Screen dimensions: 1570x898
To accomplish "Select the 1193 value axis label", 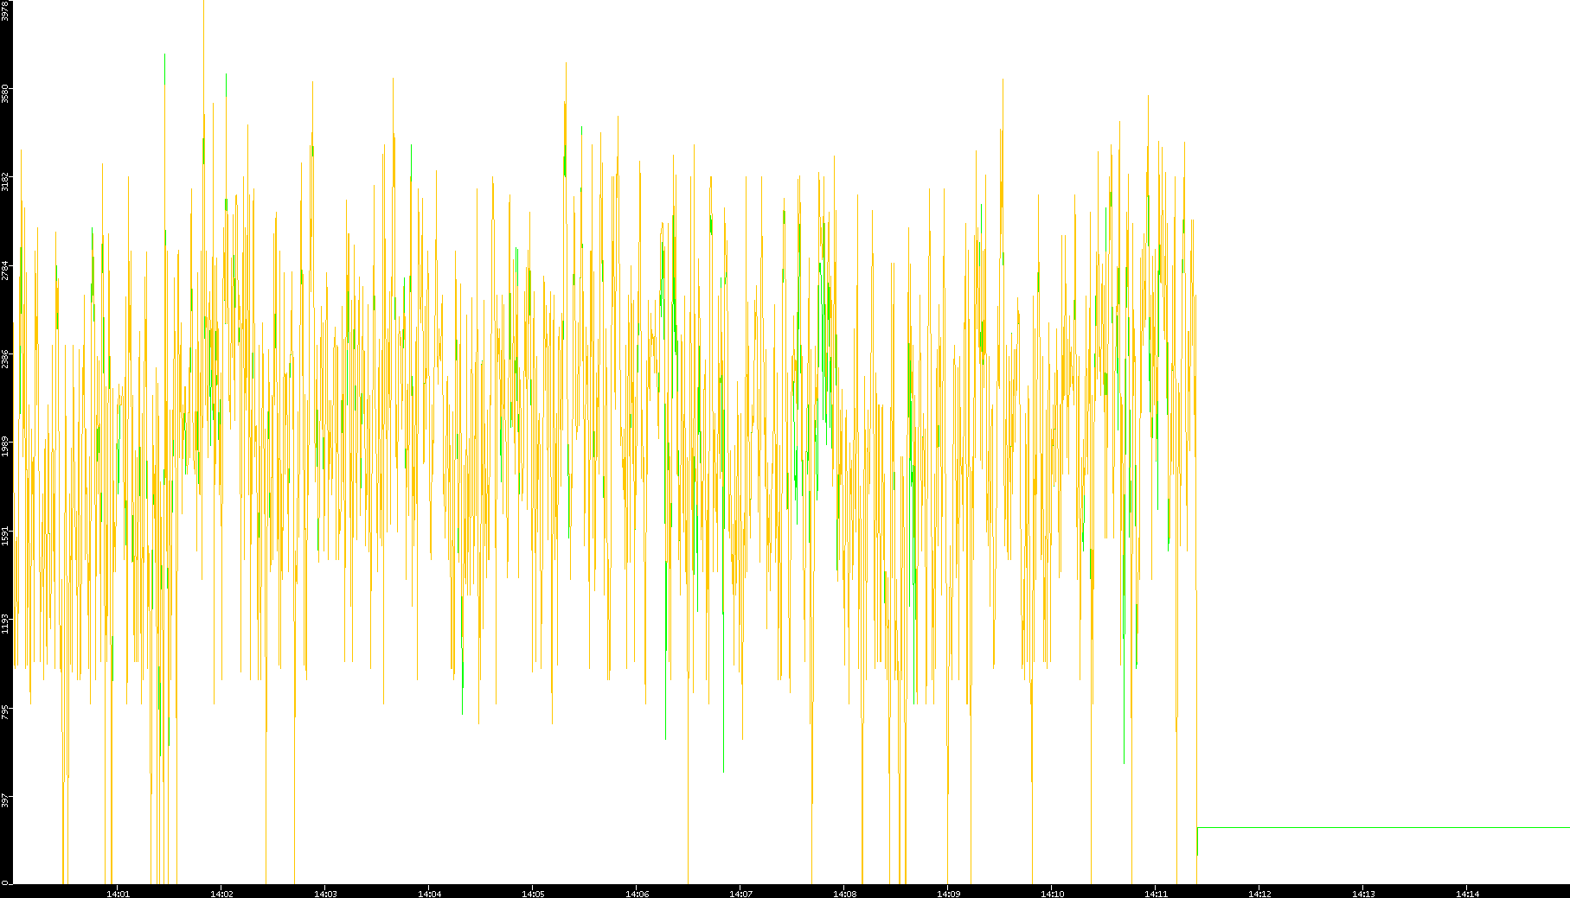I will pyautogui.click(x=5, y=623).
